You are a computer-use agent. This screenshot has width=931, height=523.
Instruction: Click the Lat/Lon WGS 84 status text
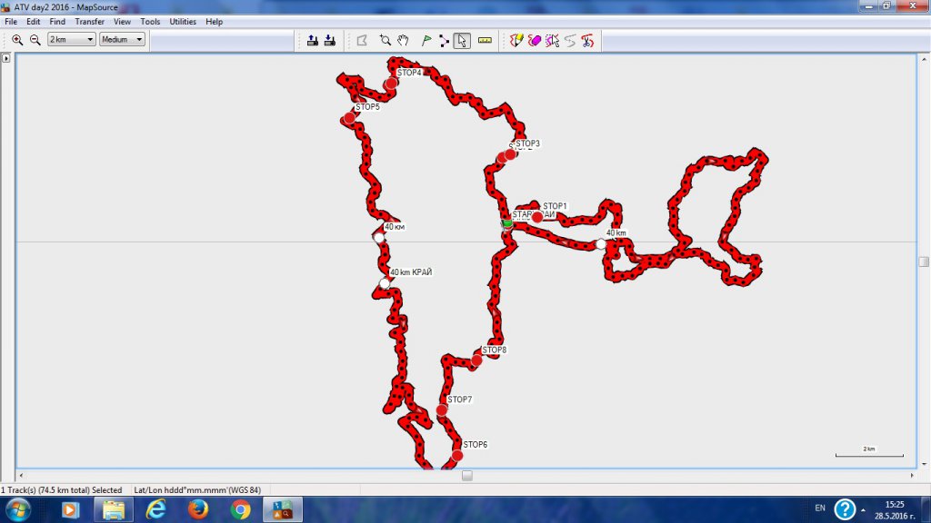tap(197, 489)
